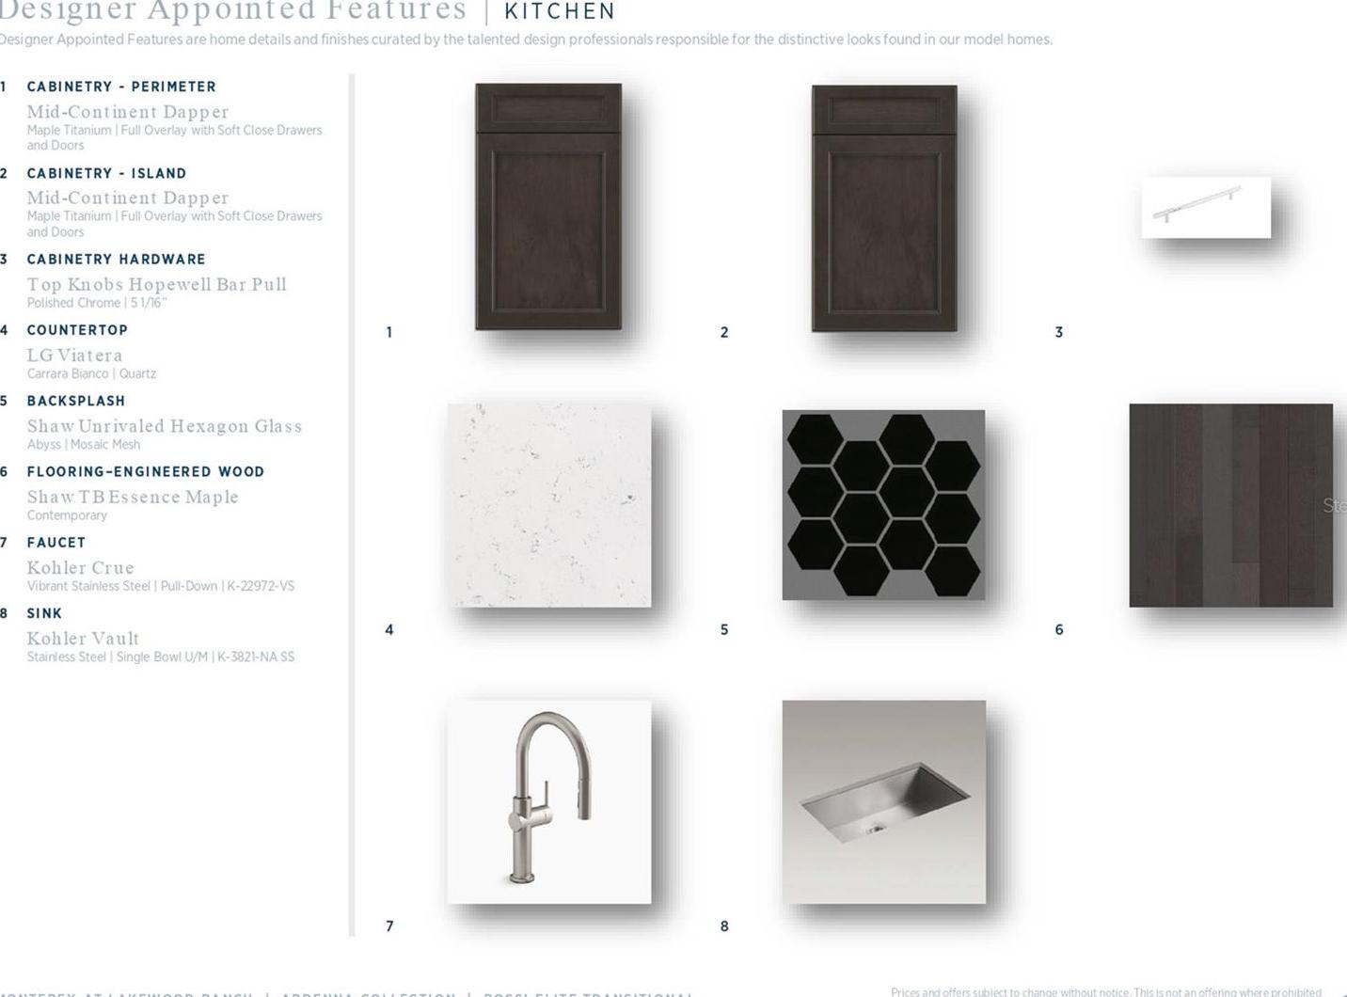This screenshot has width=1347, height=997.
Task: Open the chrome bar pull hardware image
Action: (1206, 207)
